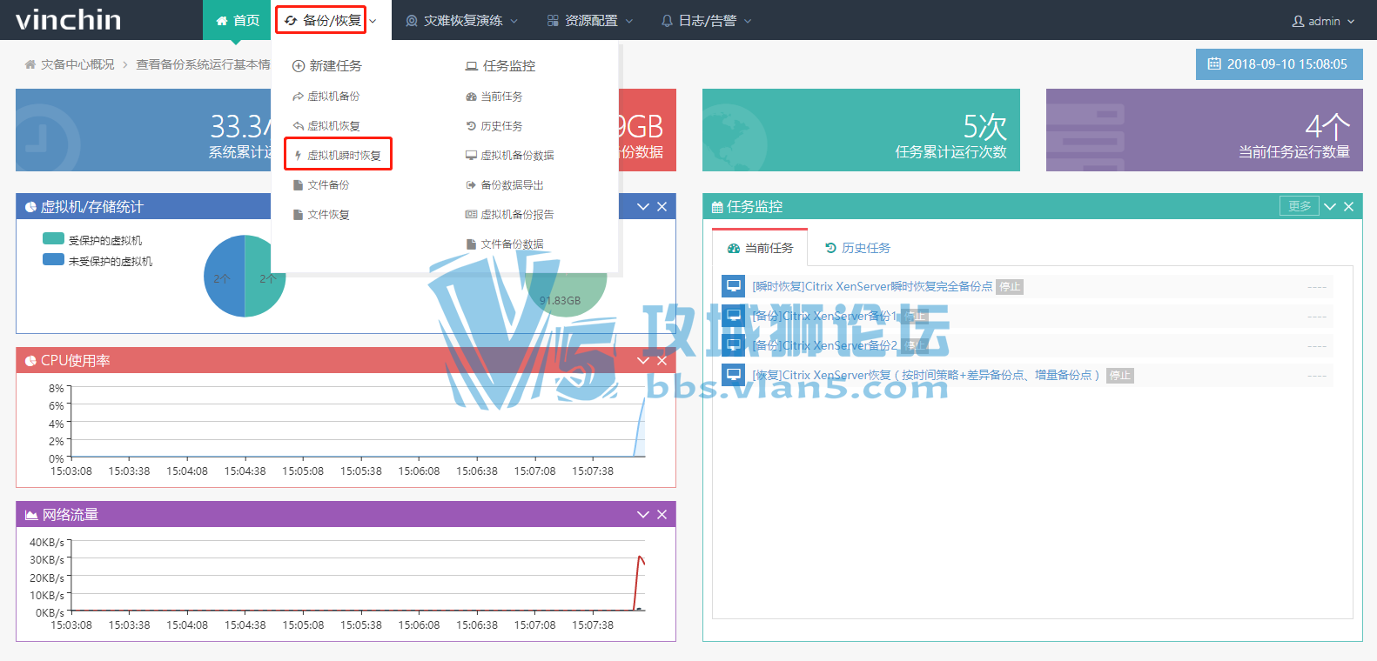Click the 网络流量 chart icon
Image resolution: width=1377 pixels, height=661 pixels.
click(x=31, y=515)
